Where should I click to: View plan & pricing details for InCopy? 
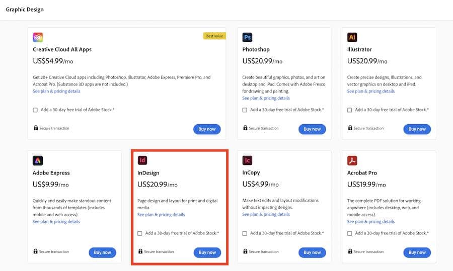click(x=266, y=215)
